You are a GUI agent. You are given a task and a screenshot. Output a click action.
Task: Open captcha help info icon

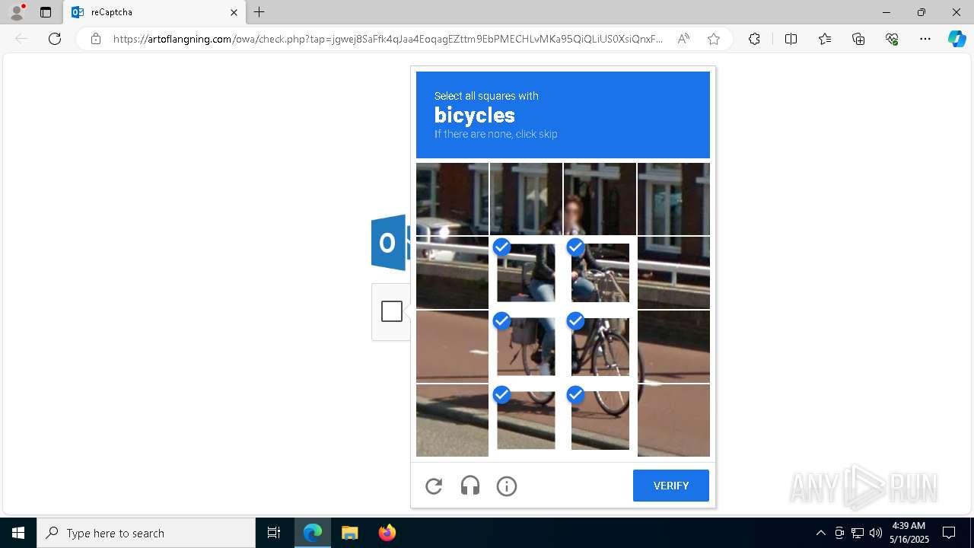507,486
